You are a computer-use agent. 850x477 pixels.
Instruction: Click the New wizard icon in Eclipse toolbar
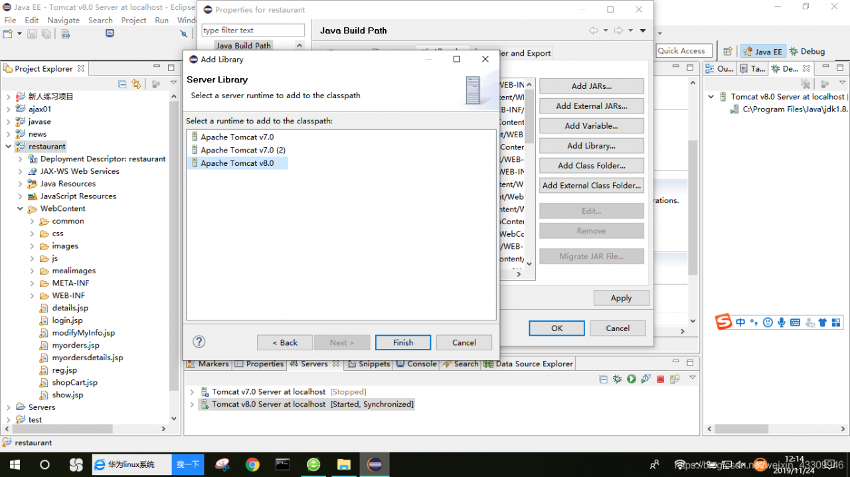[7, 33]
